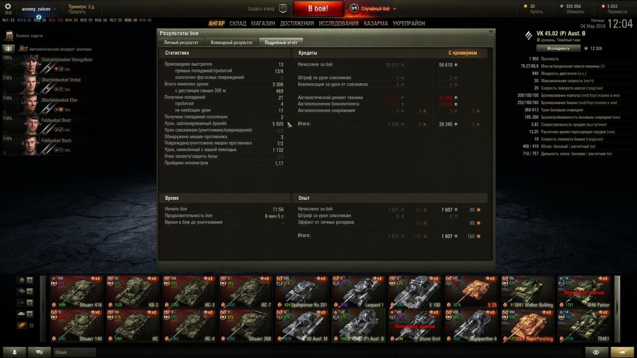
Task: Close the Результаты боя window
Action: coord(490,32)
